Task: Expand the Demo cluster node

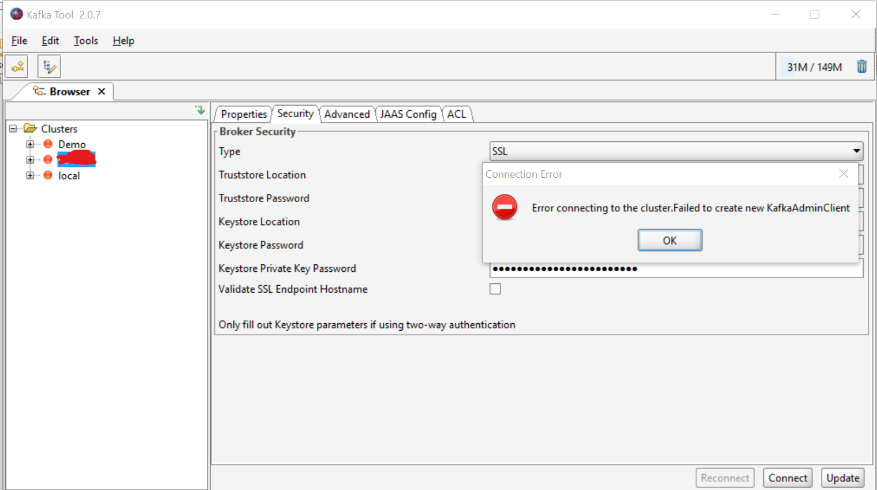Action: pos(30,144)
